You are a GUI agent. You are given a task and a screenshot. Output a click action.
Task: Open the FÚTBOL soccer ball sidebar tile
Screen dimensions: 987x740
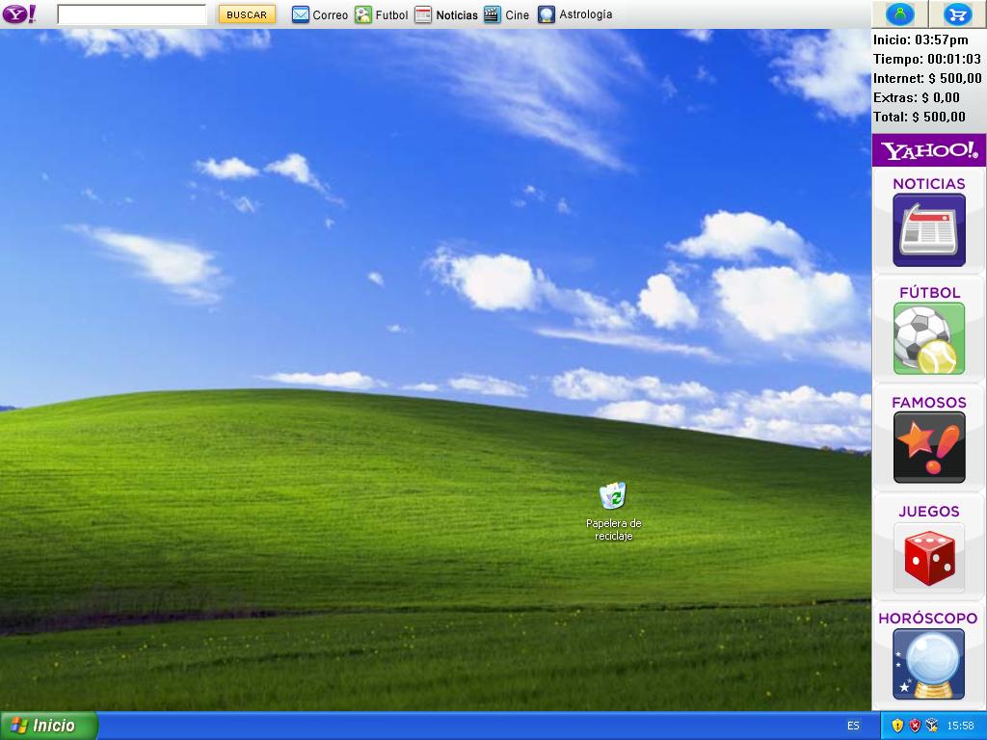[x=929, y=338]
